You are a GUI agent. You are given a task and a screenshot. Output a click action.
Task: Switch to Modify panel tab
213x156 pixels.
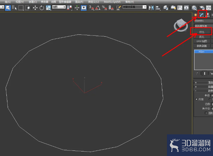pyautogui.click(x=201, y=15)
